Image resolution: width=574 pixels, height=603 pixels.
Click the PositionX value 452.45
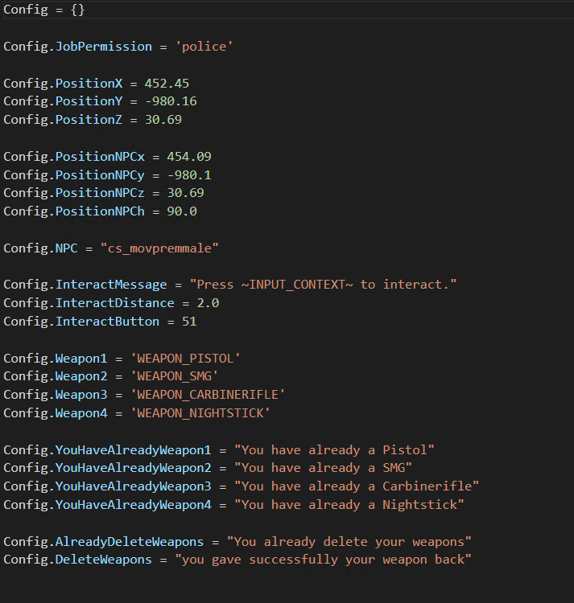tap(167, 84)
